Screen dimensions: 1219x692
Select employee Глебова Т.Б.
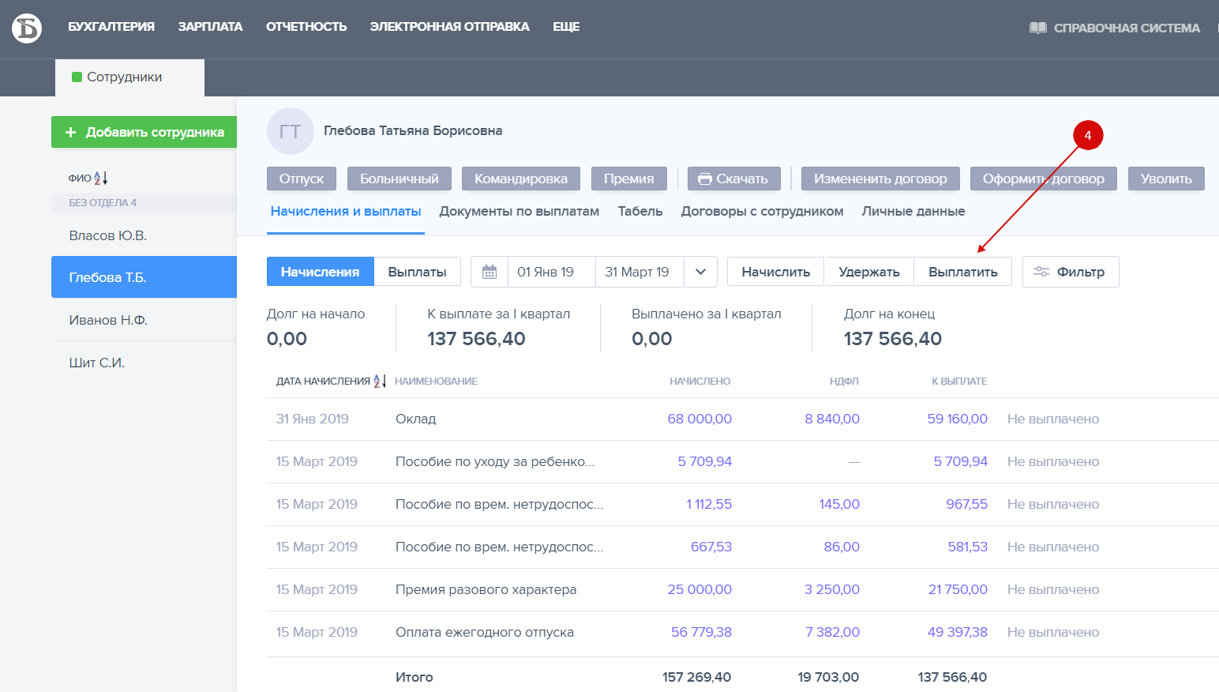coord(144,277)
